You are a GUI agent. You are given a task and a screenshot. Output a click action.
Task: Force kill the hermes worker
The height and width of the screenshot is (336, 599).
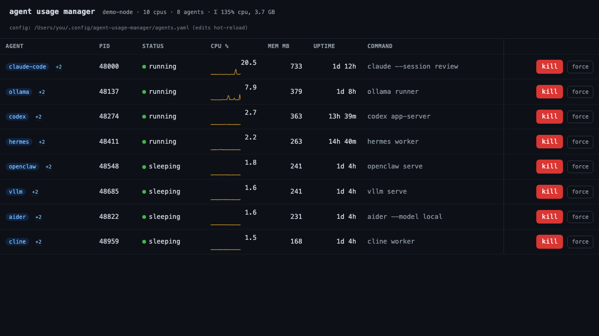[x=580, y=142]
